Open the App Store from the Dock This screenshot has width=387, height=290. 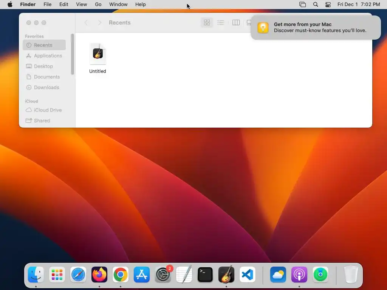142,275
